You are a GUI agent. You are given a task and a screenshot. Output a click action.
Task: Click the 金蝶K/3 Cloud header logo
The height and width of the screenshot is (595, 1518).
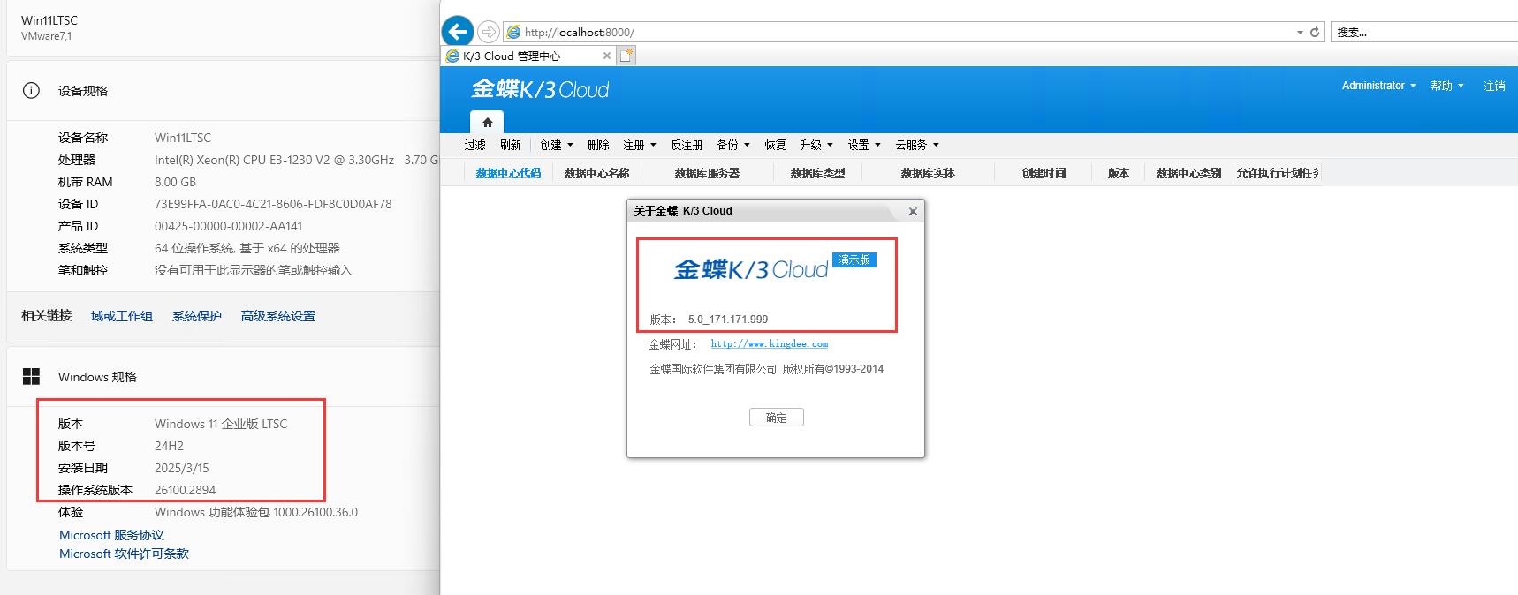540,89
